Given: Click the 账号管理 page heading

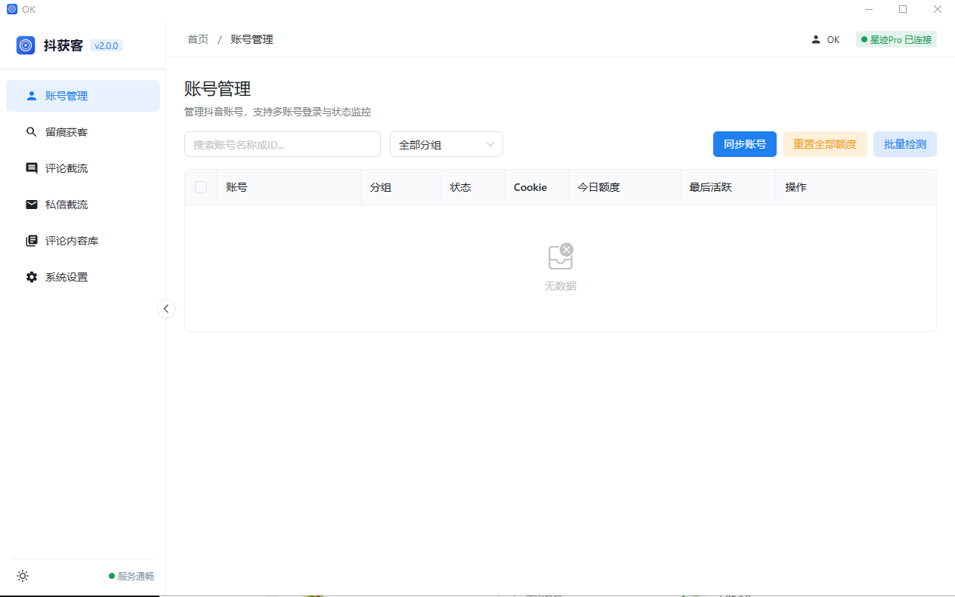Looking at the screenshot, I should [218, 89].
